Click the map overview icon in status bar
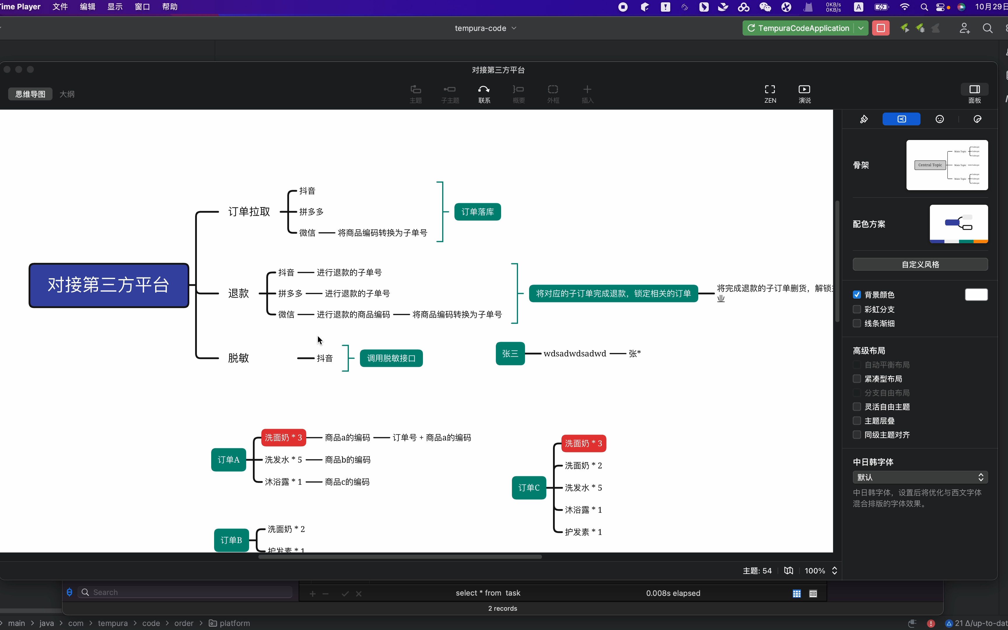Image resolution: width=1008 pixels, height=630 pixels. pyautogui.click(x=788, y=570)
